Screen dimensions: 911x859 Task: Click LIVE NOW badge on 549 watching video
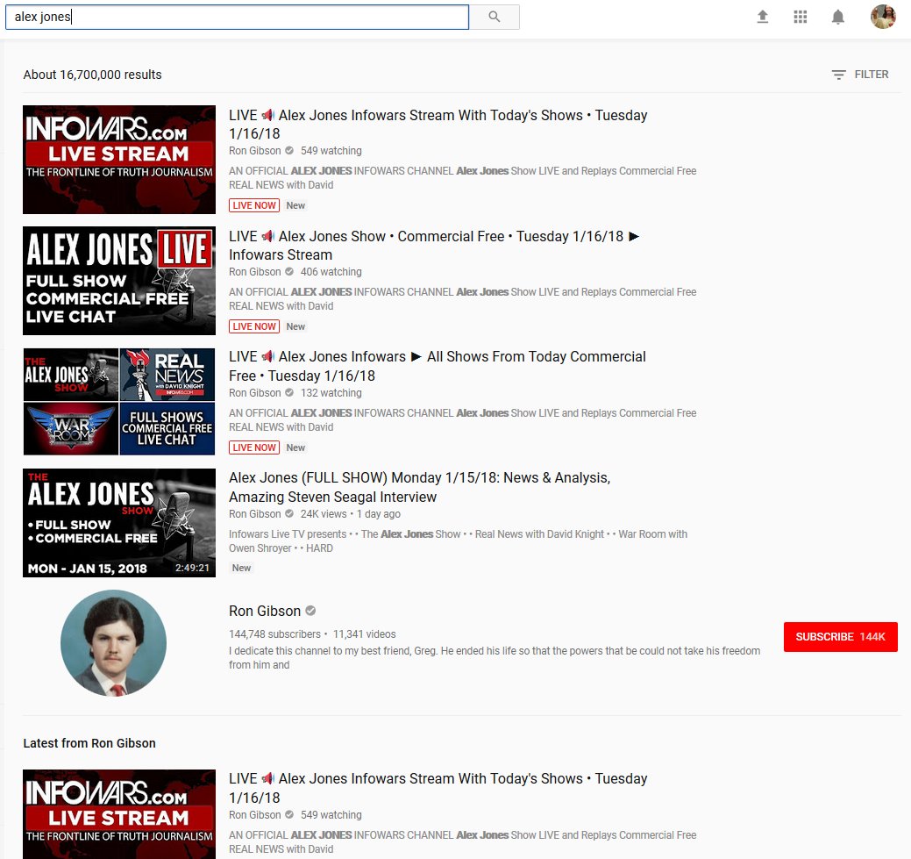click(254, 205)
